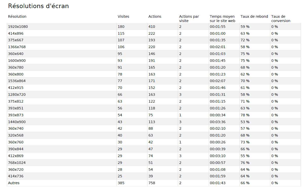This screenshot has width=306, height=189.
Task: Click the 414x896 resolution cell
Action: point(16,33)
